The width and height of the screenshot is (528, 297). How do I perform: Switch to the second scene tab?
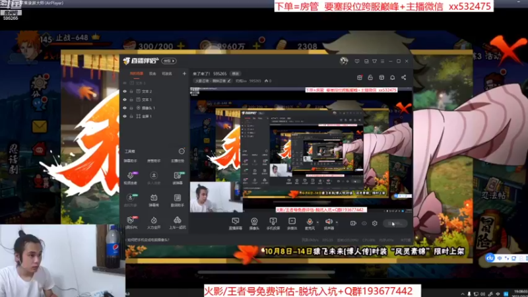click(x=152, y=73)
